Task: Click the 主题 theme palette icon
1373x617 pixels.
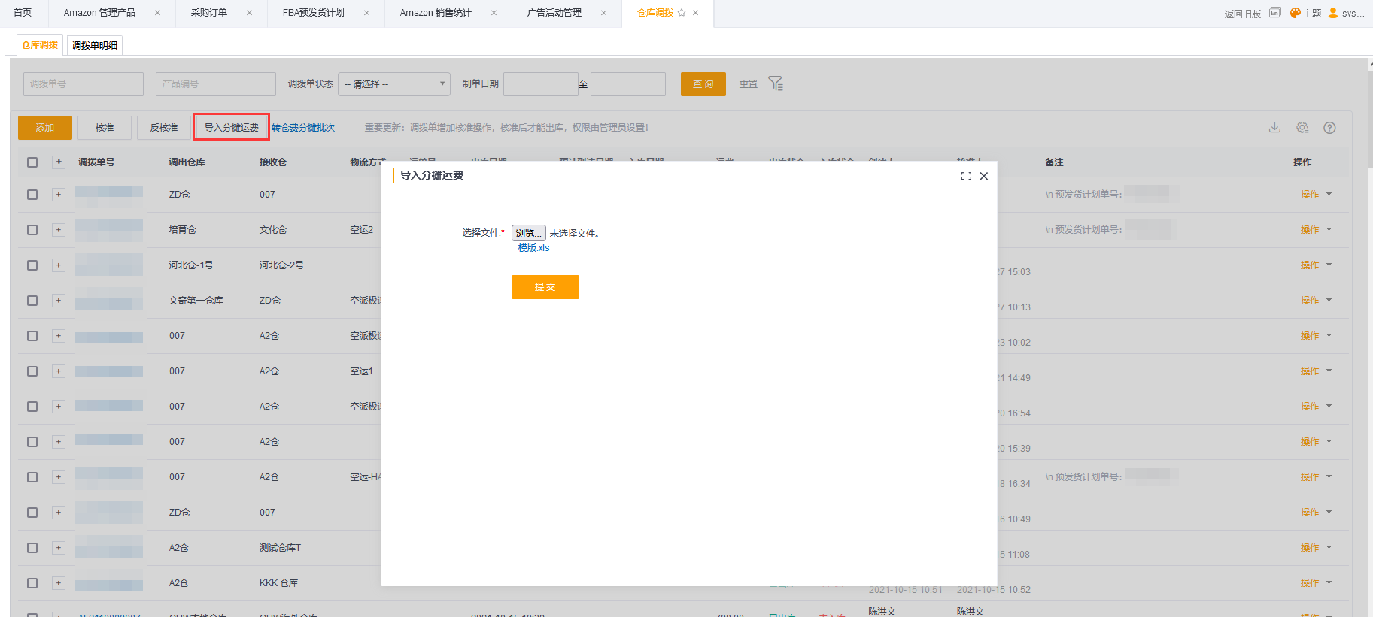Action: tap(1296, 13)
